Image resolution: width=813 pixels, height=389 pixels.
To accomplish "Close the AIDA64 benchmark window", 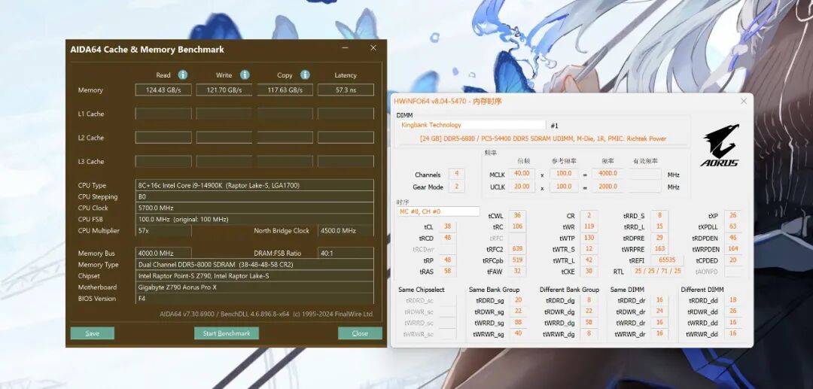I will (x=373, y=48).
